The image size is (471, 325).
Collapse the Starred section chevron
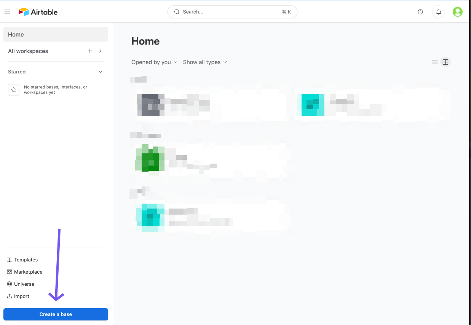101,72
